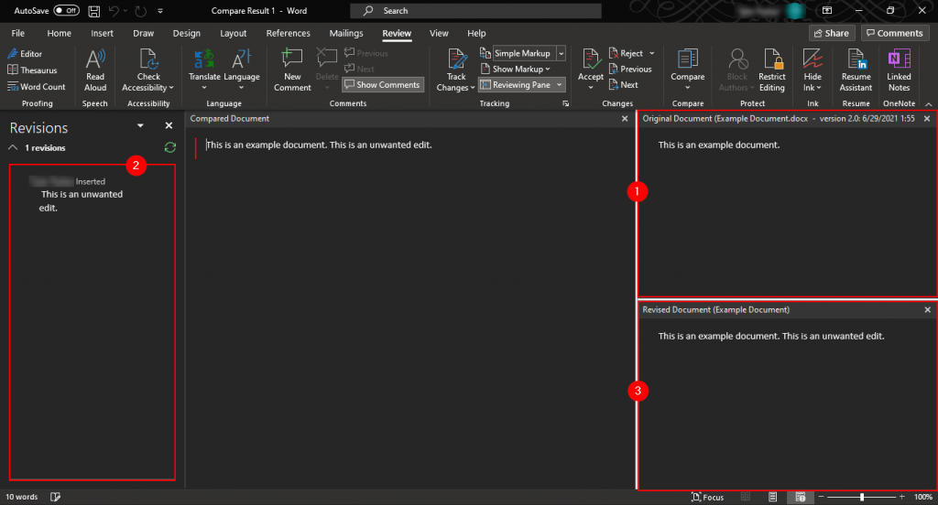Start Read Aloud
Screen dimensions: 938x505
[x=95, y=70]
